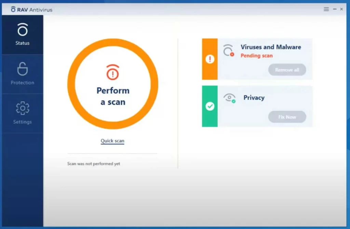Click the RAV Antivirus logo icon in title bar
350x229 pixels.
tap(13, 9)
